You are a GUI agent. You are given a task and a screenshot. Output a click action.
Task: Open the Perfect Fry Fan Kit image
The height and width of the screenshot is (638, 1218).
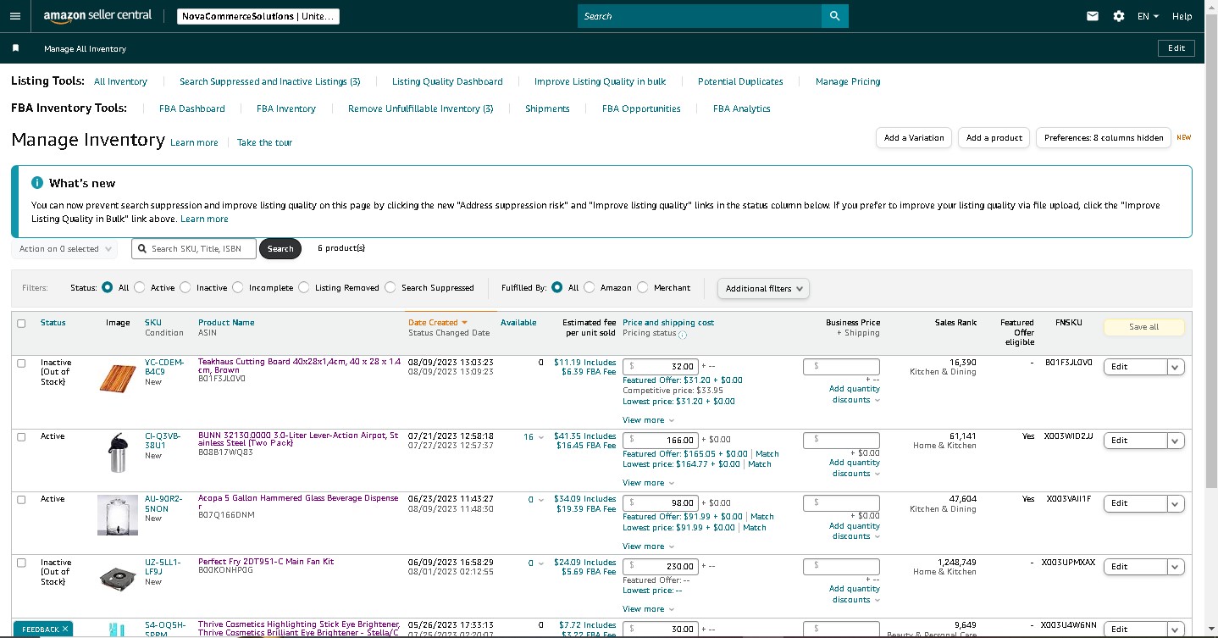[117, 579]
